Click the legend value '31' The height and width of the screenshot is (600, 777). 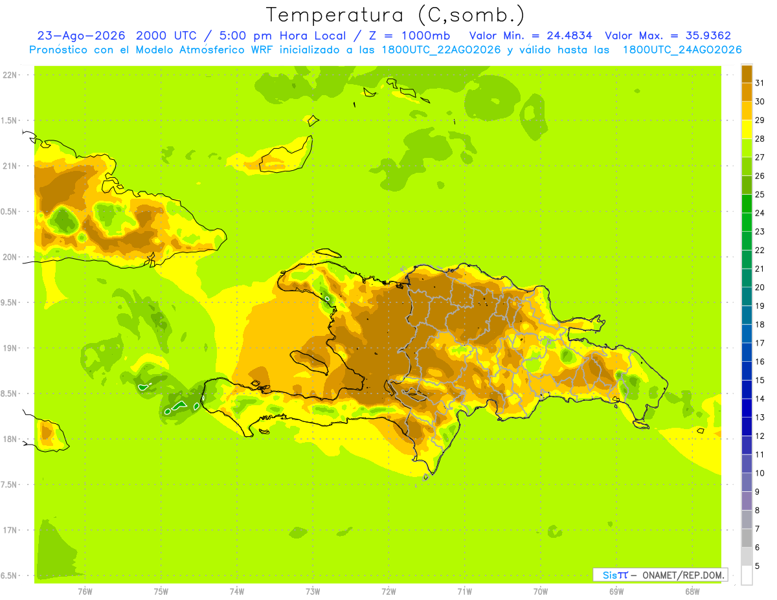[760, 83]
